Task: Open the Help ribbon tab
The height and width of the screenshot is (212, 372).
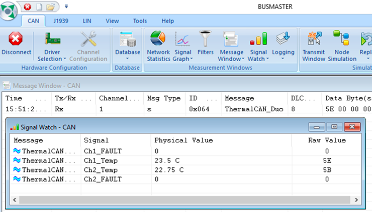Action: pyautogui.click(x=168, y=21)
